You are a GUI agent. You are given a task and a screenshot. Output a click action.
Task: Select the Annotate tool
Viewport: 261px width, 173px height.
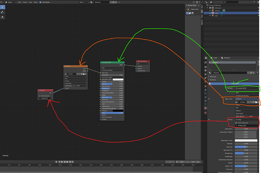pos(3,12)
